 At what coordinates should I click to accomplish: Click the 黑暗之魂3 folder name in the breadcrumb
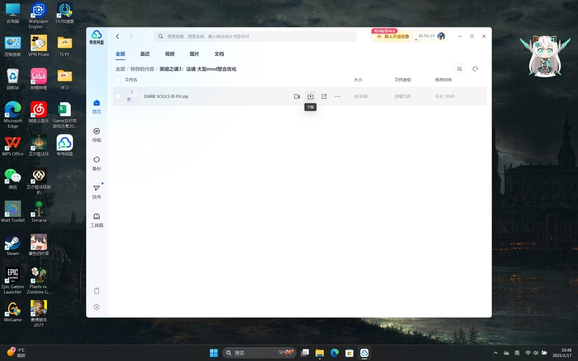pyautogui.click(x=198, y=69)
